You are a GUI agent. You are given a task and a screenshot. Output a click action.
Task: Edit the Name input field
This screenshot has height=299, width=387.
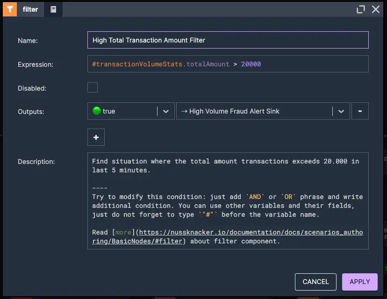228,40
